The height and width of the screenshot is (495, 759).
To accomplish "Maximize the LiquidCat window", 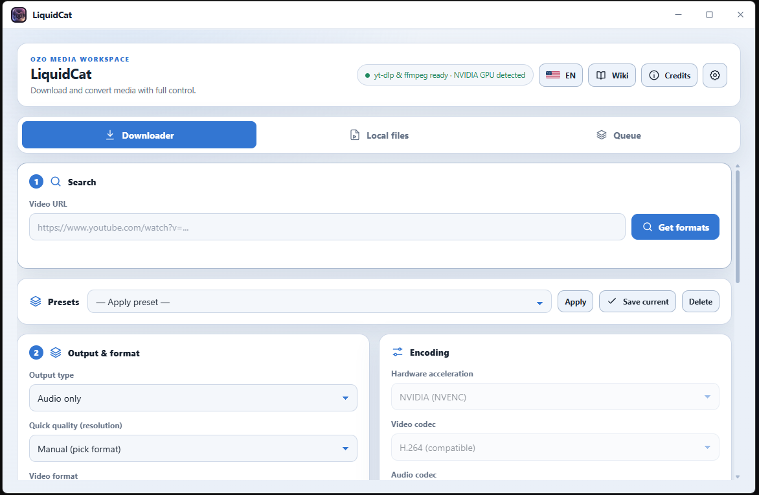I will [709, 14].
